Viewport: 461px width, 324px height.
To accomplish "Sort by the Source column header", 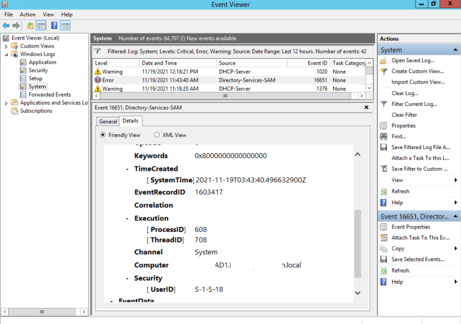I will click(252, 63).
